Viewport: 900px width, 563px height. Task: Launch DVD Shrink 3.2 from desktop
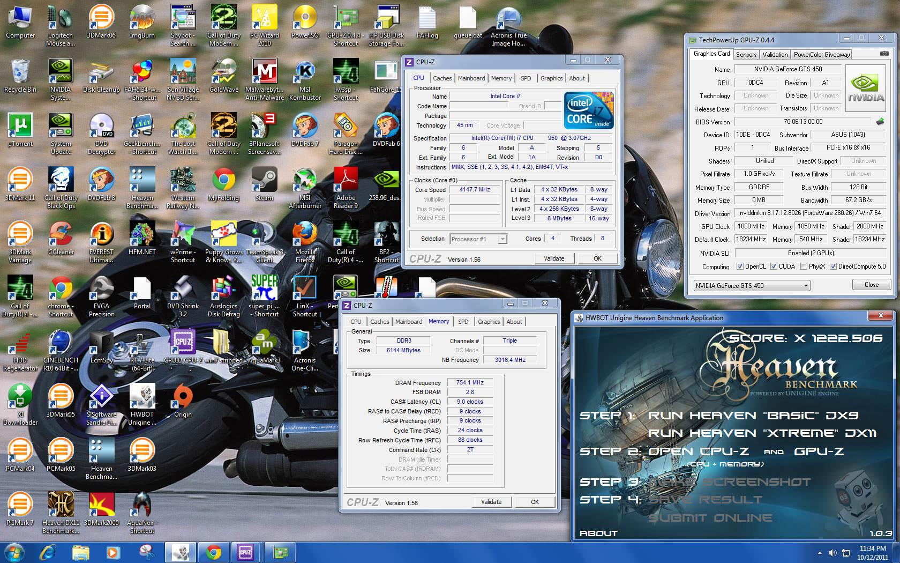pyautogui.click(x=183, y=297)
